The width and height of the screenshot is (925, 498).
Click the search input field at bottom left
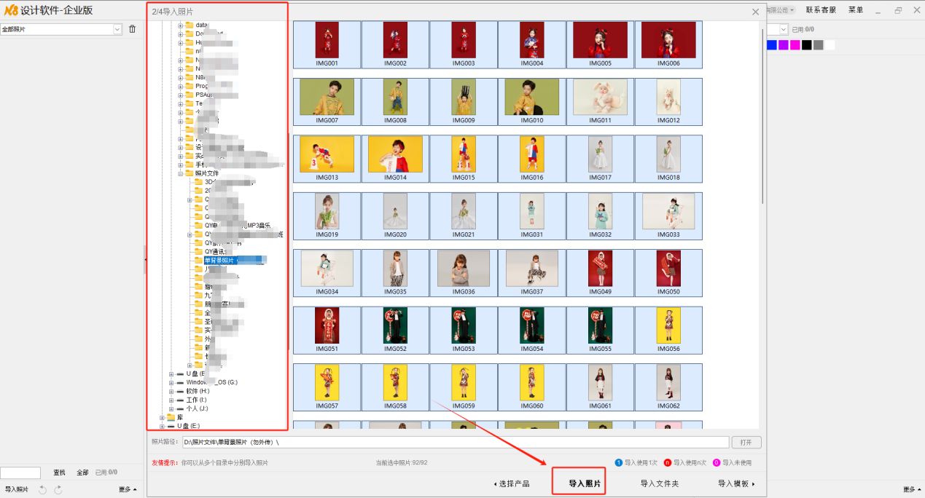20,473
